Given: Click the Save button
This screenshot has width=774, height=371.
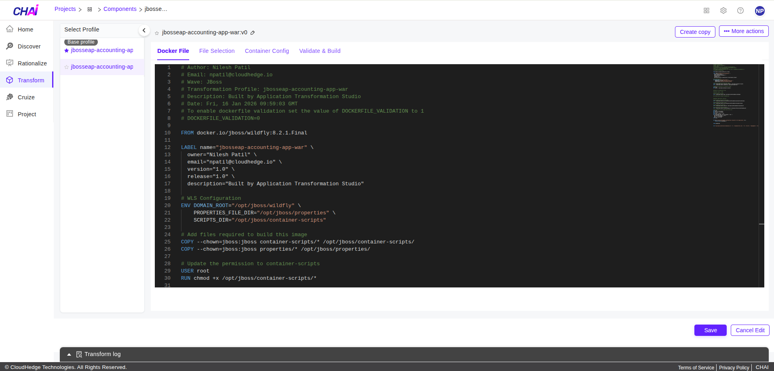Looking at the screenshot, I should click(710, 330).
